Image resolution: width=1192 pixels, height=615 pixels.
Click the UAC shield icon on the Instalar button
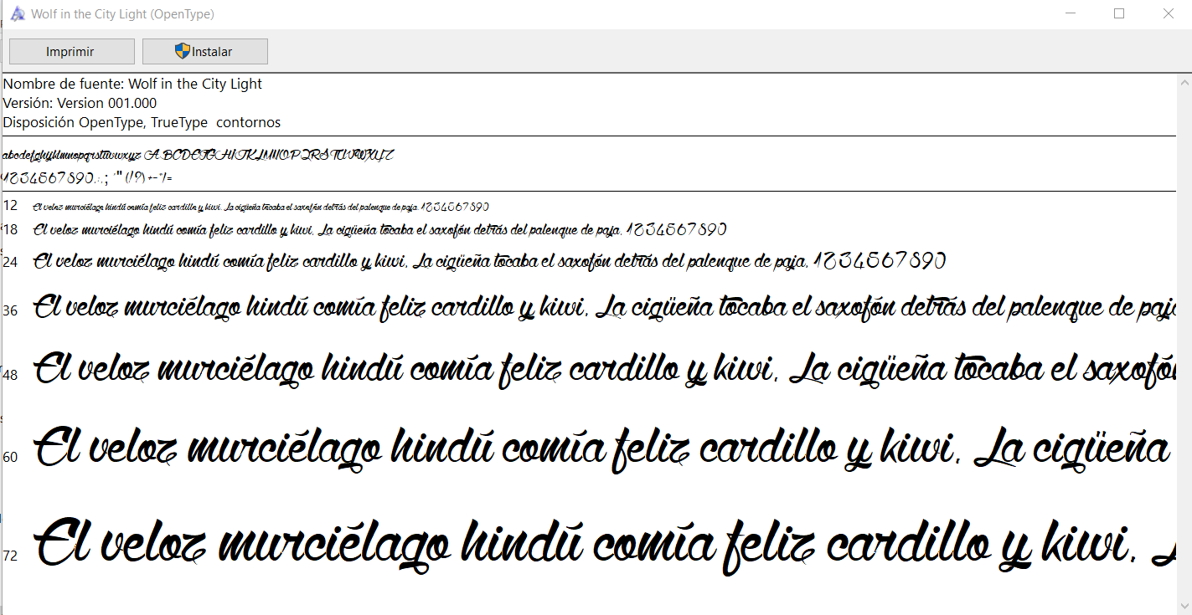tap(181, 50)
